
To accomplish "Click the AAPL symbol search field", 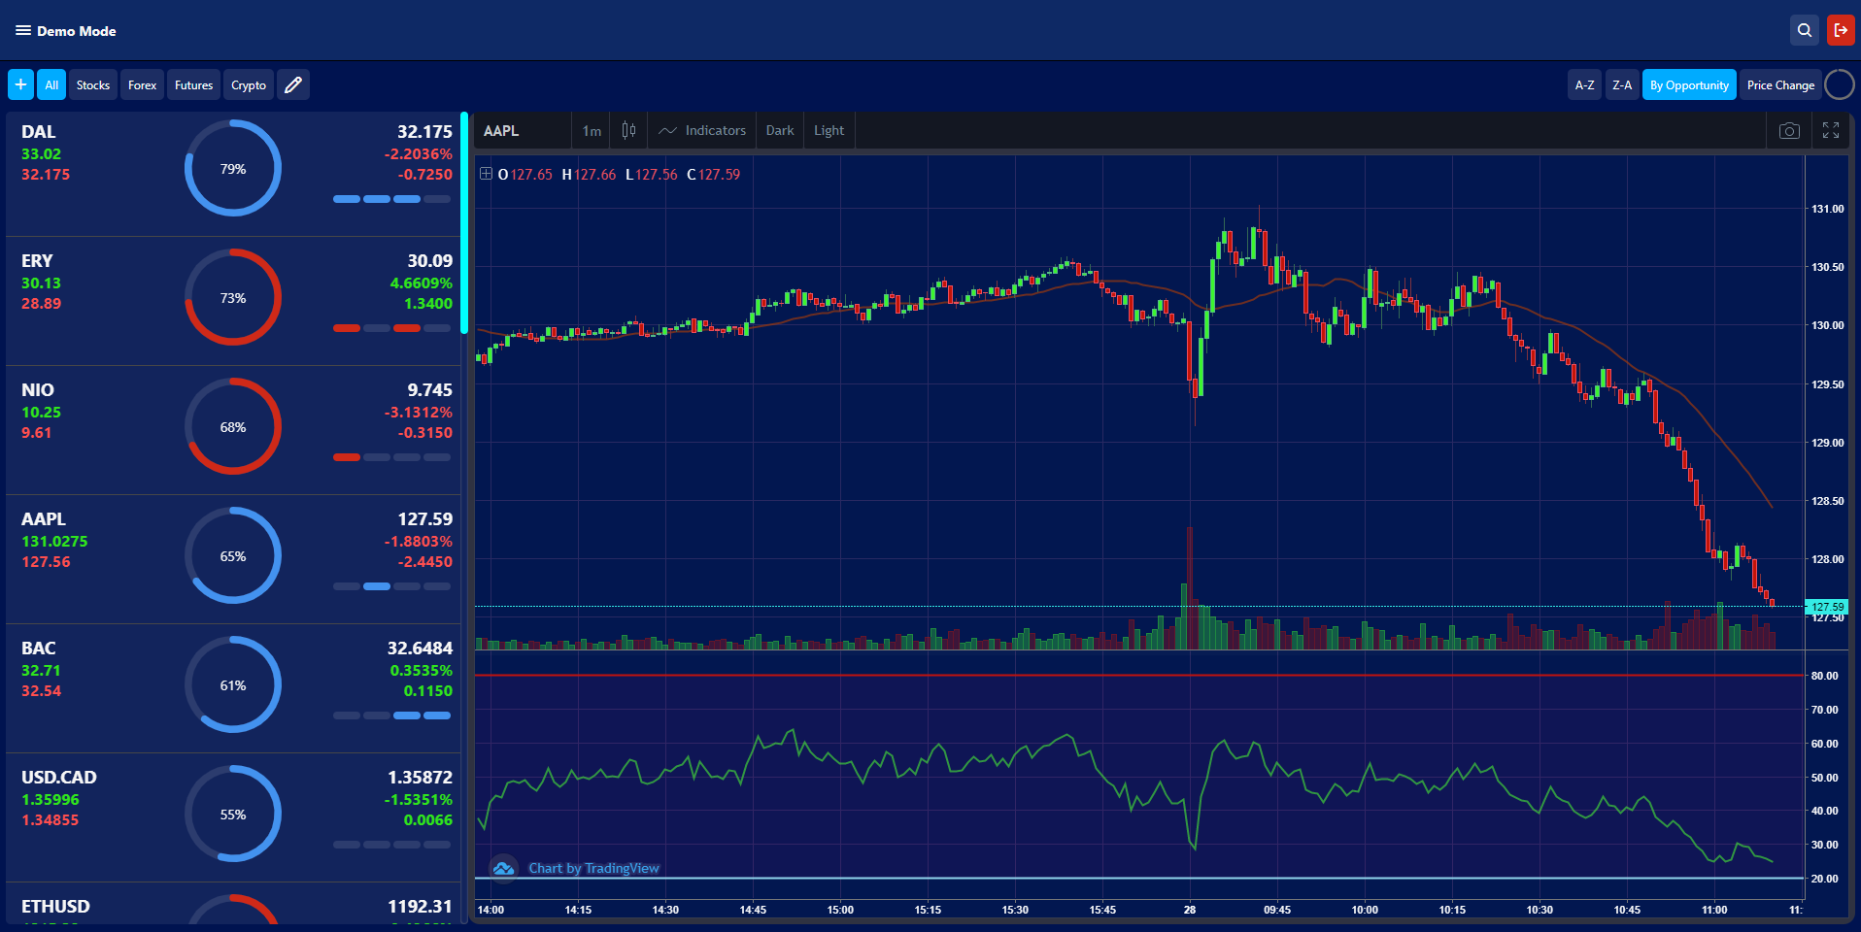I will tap(523, 130).
